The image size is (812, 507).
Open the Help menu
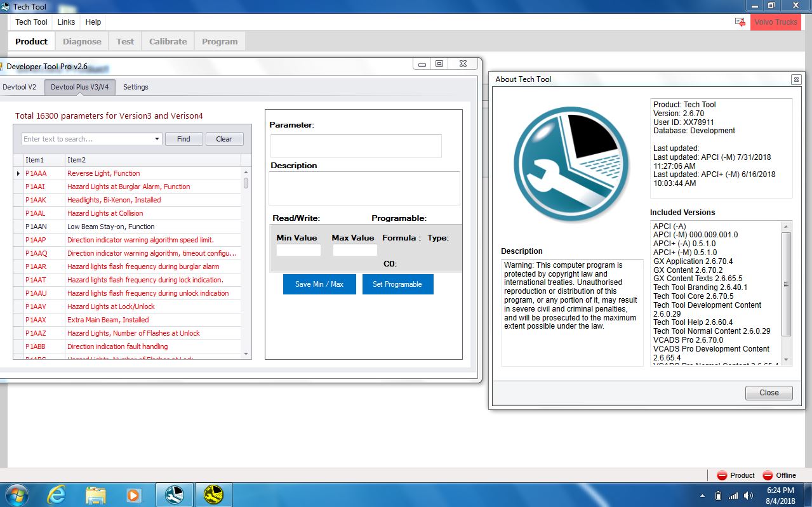click(93, 22)
